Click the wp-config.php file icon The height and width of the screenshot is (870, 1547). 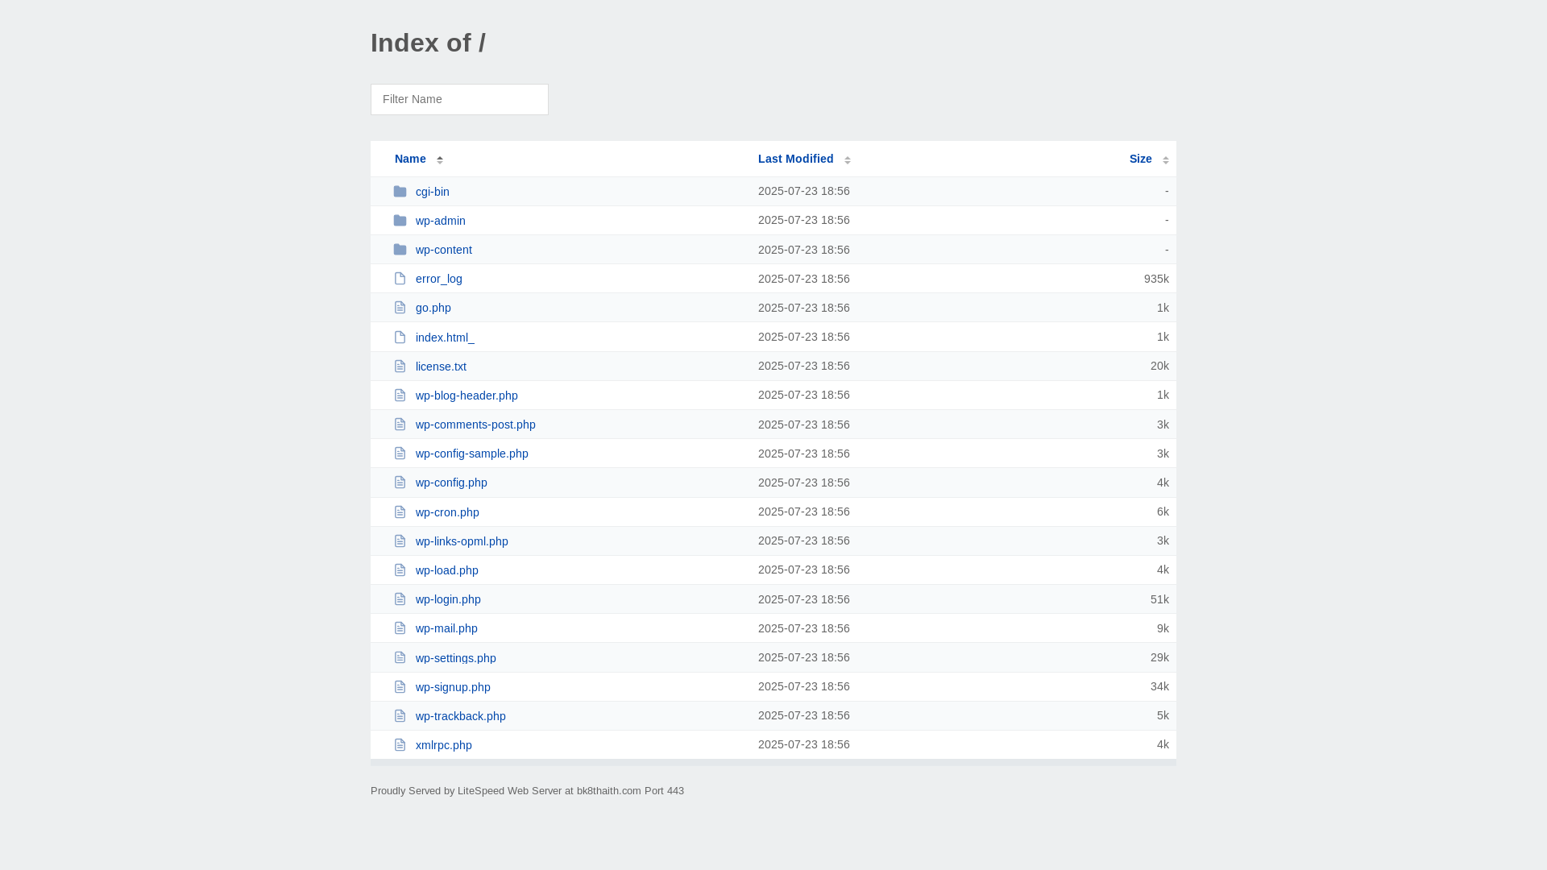click(400, 483)
